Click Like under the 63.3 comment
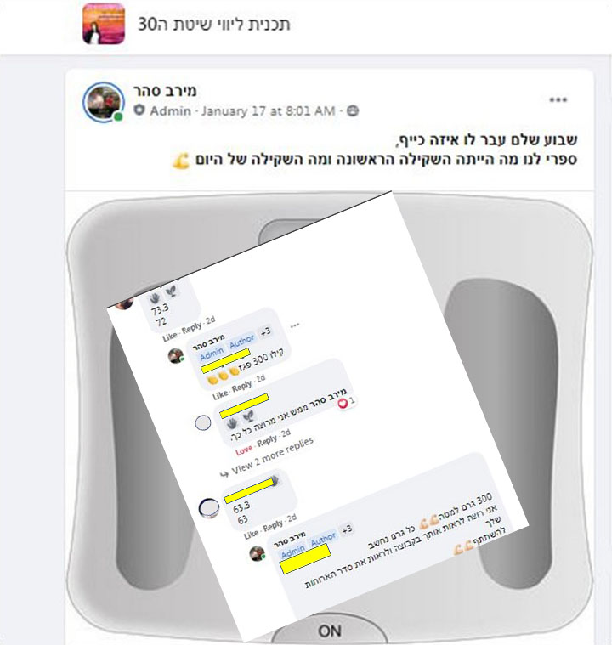This screenshot has height=645, width=612. pyautogui.click(x=251, y=534)
